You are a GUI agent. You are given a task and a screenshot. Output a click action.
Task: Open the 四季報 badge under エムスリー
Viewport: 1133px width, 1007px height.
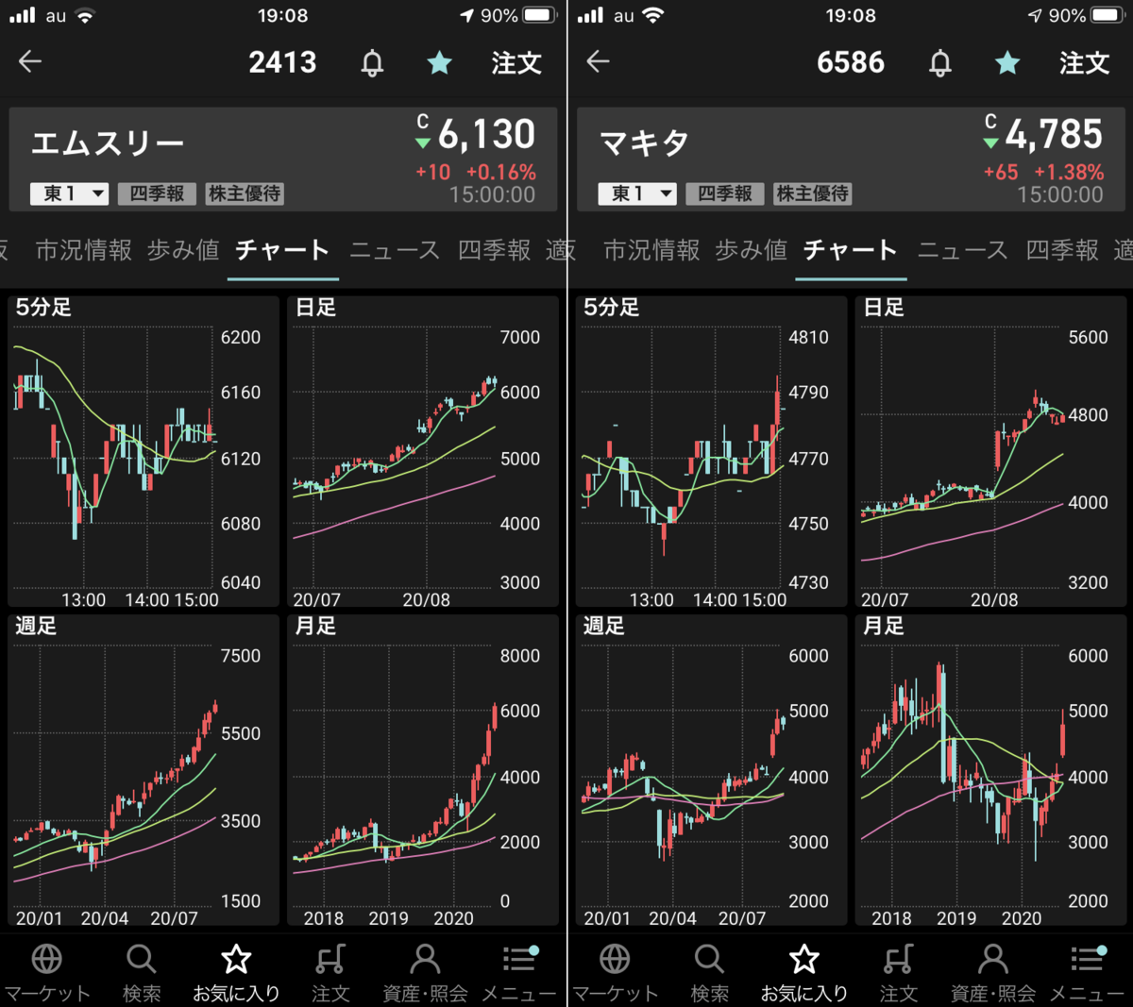[158, 193]
